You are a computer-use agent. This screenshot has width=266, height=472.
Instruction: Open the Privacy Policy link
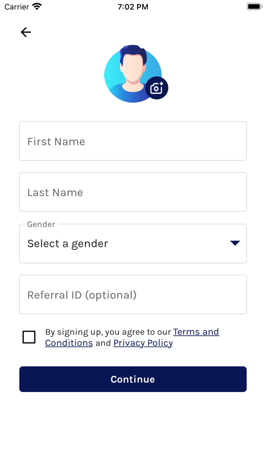pyautogui.click(x=143, y=343)
